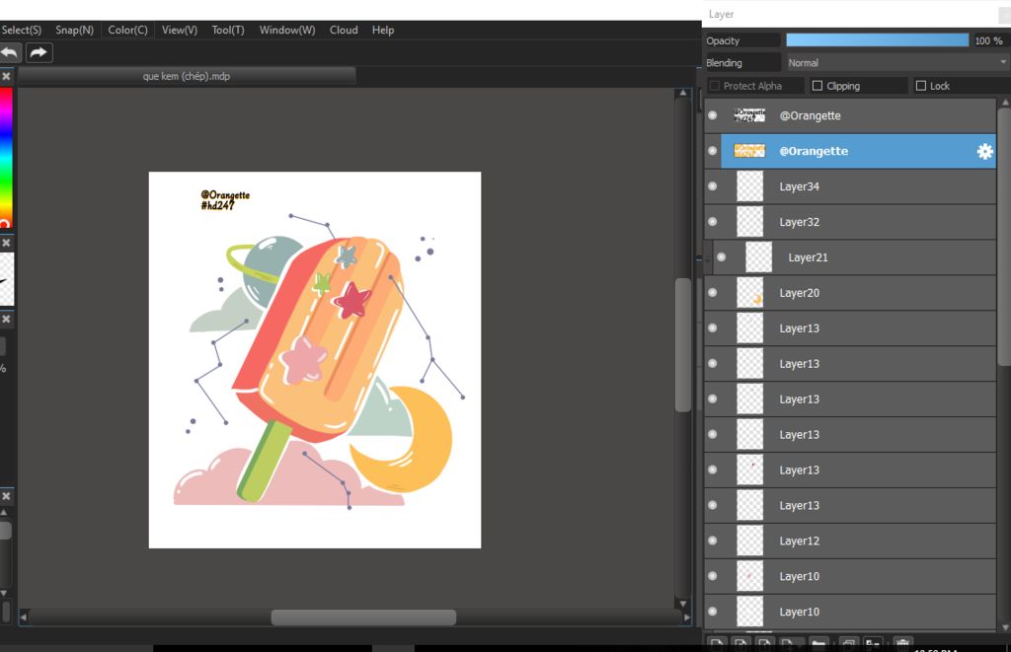Toggle visibility of Layer12
This screenshot has height=652, width=1011.
(713, 541)
